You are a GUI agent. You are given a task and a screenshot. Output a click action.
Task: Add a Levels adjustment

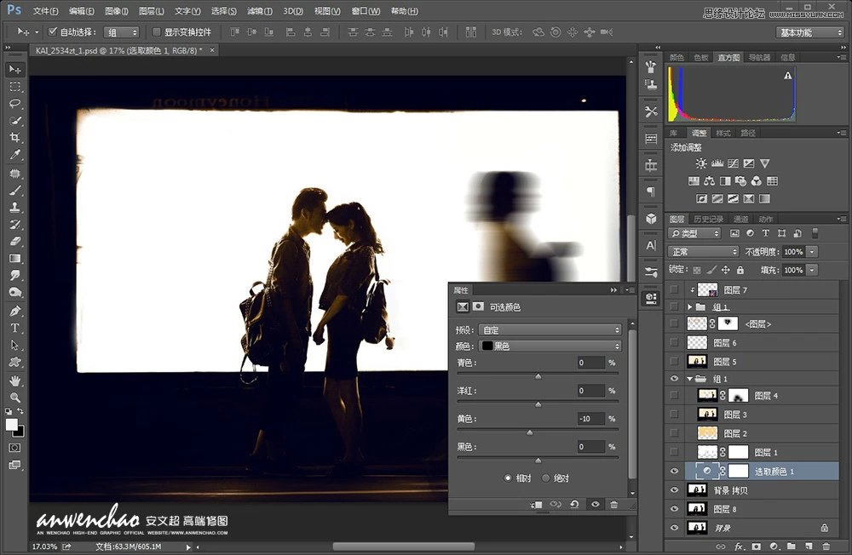point(717,163)
